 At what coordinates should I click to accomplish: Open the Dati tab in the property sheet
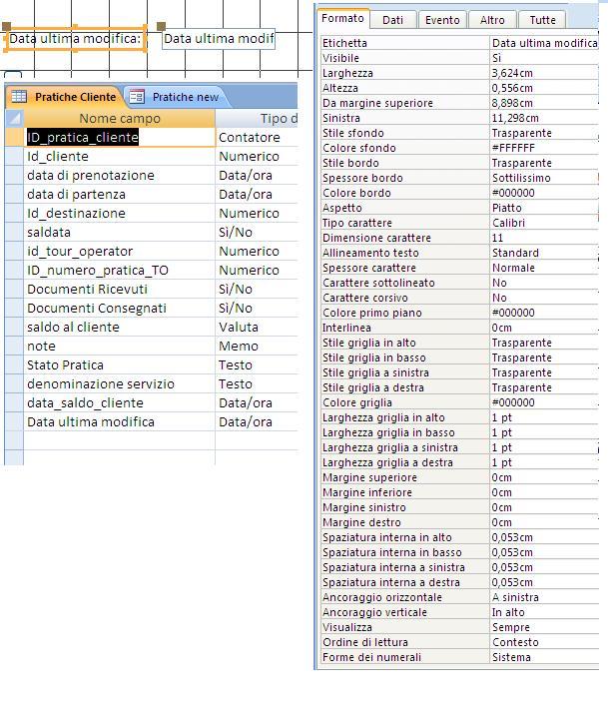(393, 20)
